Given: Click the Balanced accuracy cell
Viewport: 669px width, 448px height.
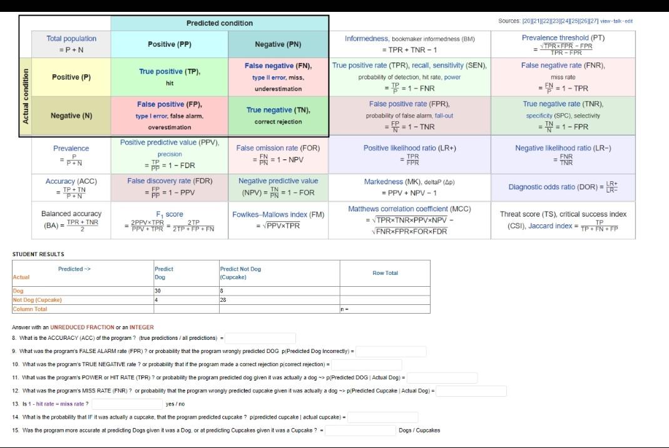Looking at the screenshot, I should click(x=71, y=220).
